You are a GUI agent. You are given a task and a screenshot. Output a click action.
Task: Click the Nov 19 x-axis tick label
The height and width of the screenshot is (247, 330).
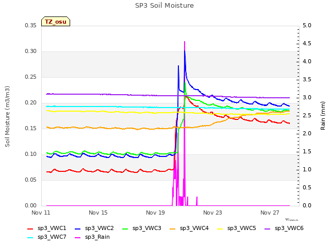point(155,213)
